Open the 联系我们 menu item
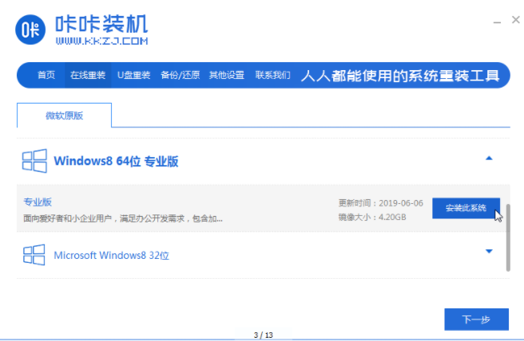The image size is (524, 341). [x=272, y=75]
